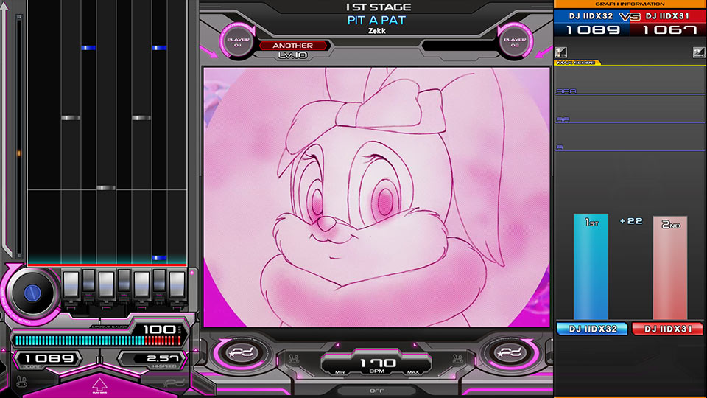Tap the sixth key, the last black one
This screenshot has width=707, height=398.
159,281
